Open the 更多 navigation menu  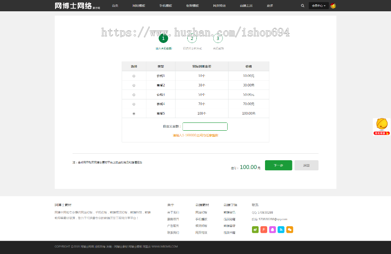coord(270,6)
